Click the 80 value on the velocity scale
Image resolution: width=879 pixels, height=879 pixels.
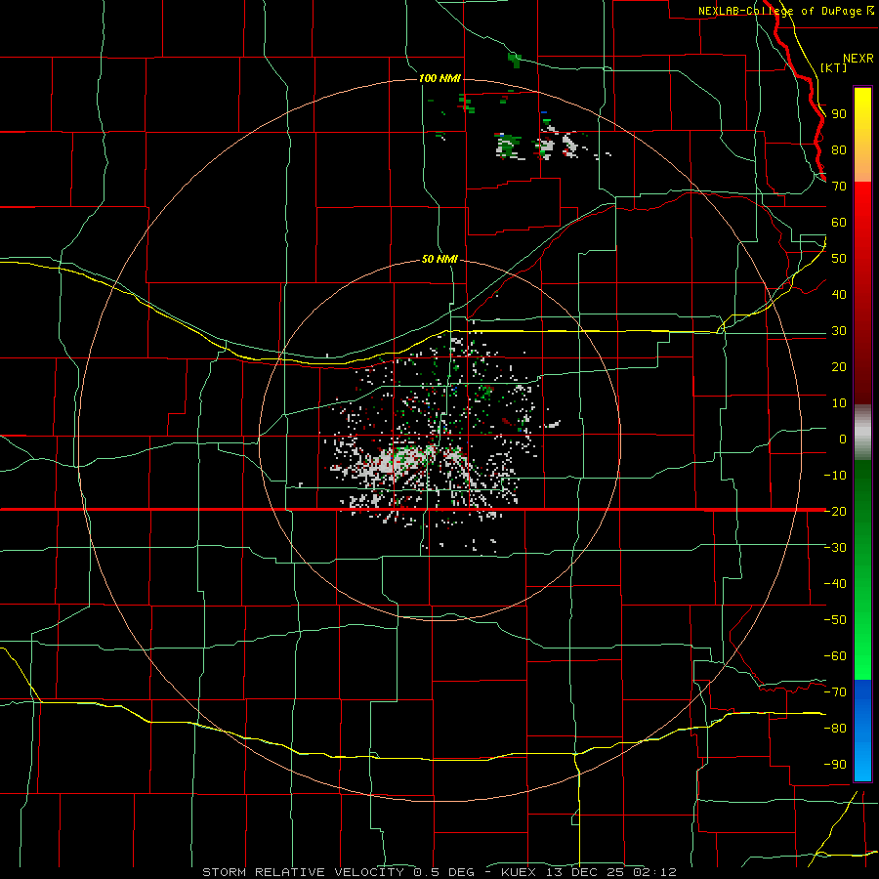(x=839, y=150)
